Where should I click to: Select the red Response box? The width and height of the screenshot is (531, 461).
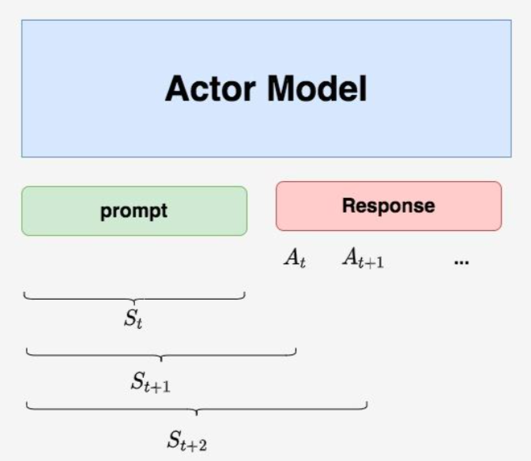pos(388,206)
